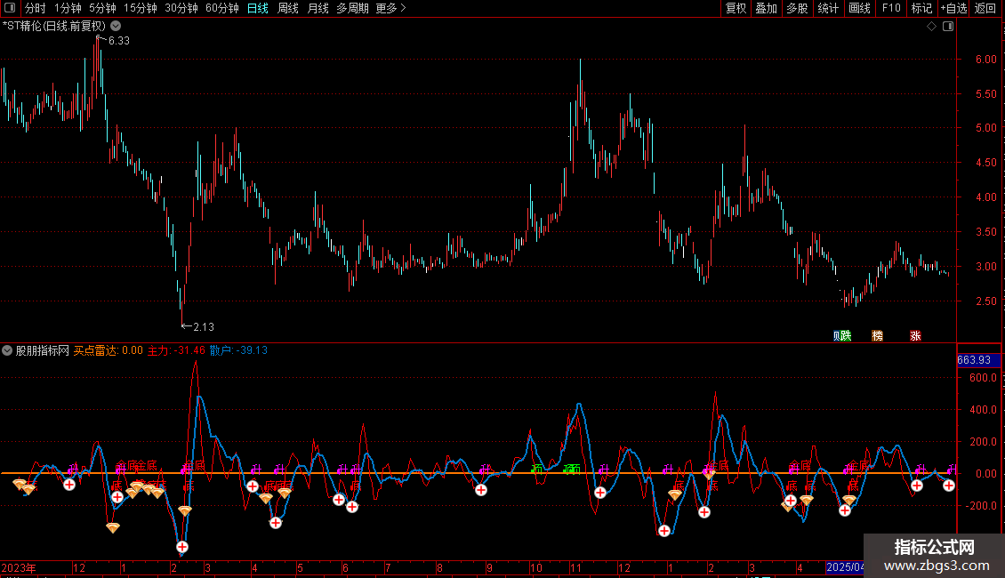The width and height of the screenshot is (1005, 578).
Task: Select the 60分钟 timeframe
Action: 221,8
